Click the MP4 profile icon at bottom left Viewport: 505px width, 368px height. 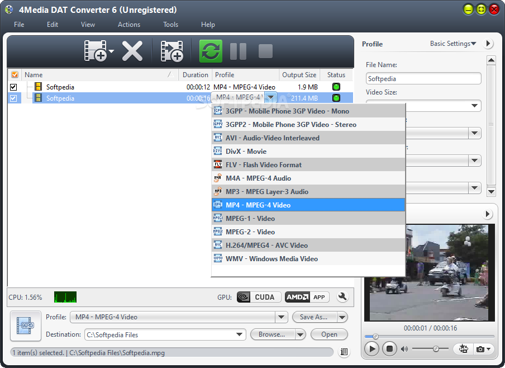[x=26, y=325]
